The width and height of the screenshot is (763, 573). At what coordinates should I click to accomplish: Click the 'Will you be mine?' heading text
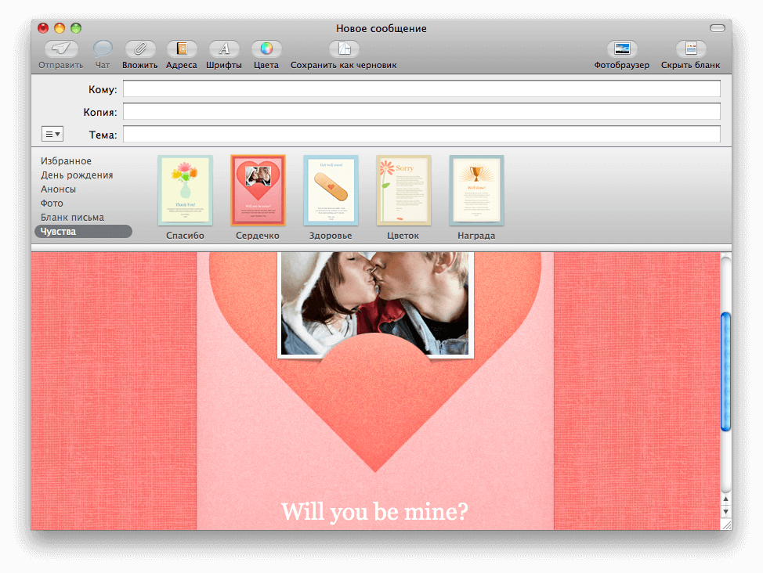374,512
